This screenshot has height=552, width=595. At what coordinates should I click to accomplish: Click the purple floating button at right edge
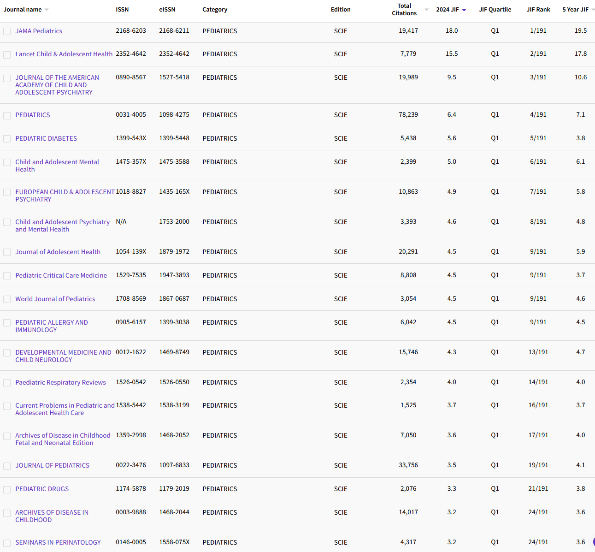click(594, 542)
